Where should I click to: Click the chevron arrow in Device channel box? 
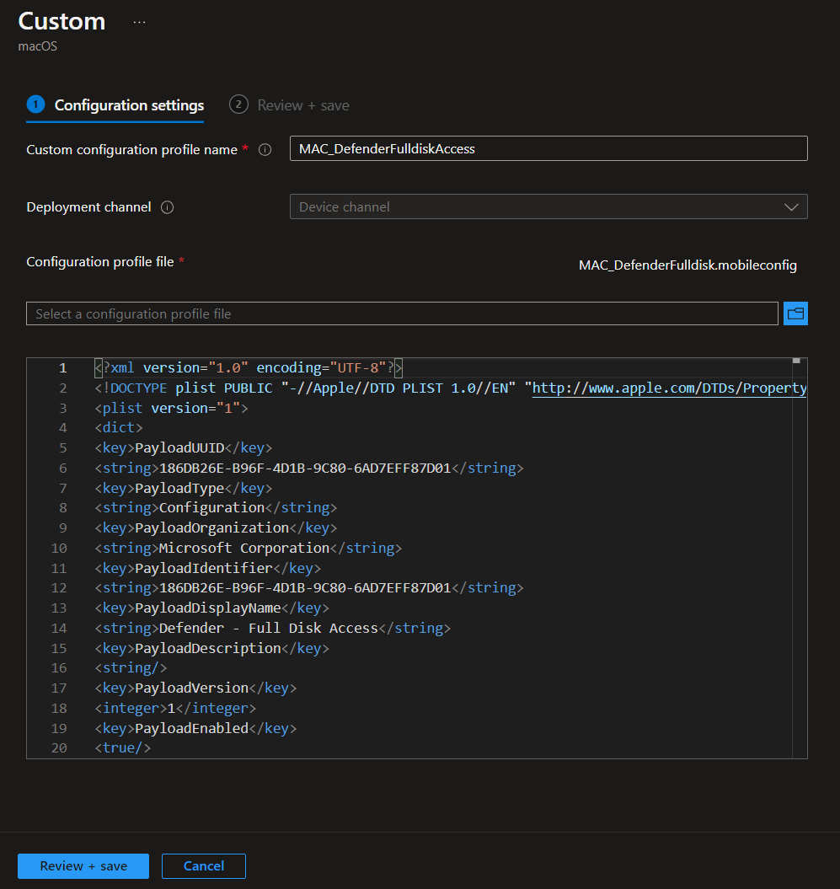point(791,206)
